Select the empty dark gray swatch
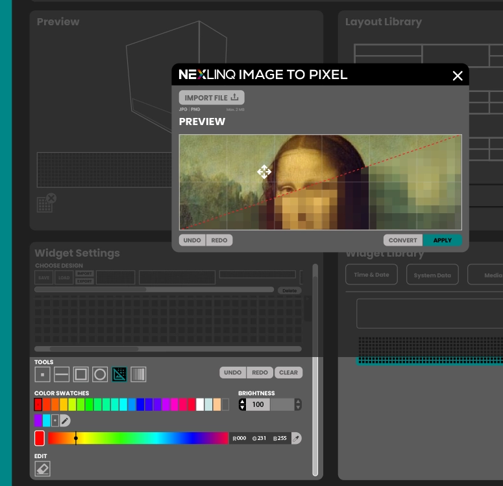503x486 pixels. (225, 404)
